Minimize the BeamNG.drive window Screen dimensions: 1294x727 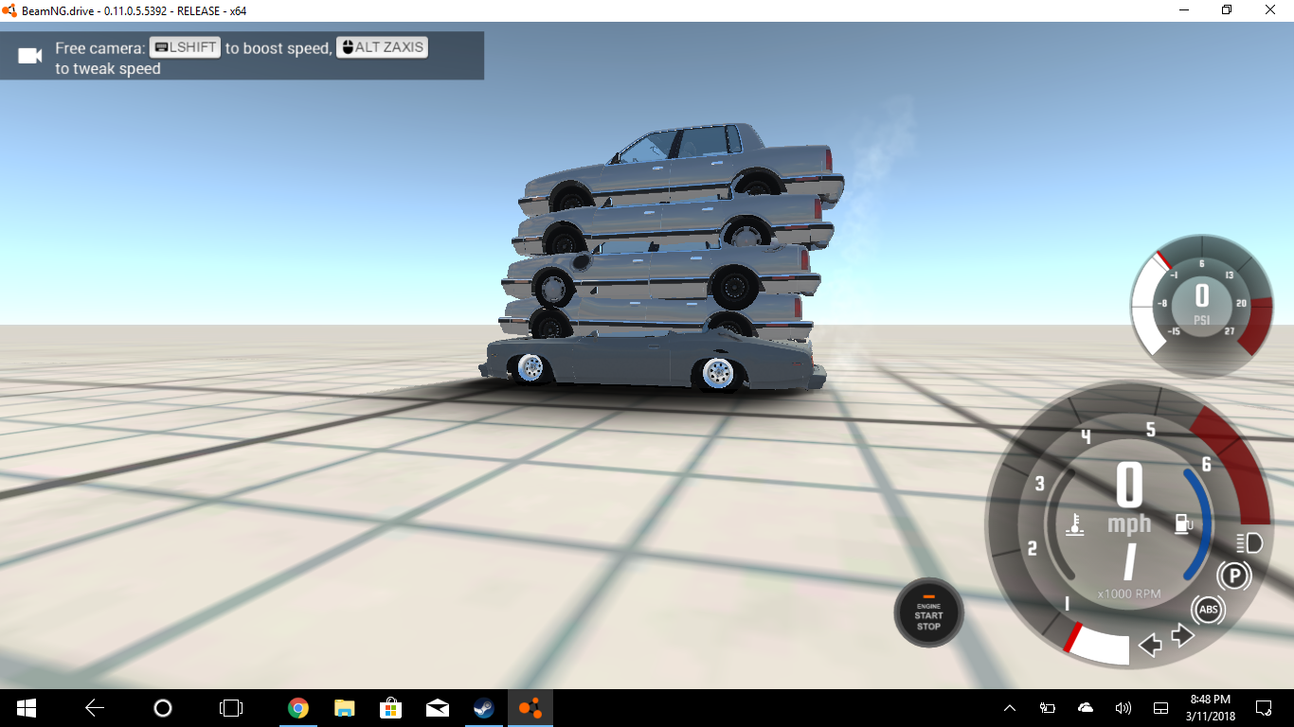1183,9
